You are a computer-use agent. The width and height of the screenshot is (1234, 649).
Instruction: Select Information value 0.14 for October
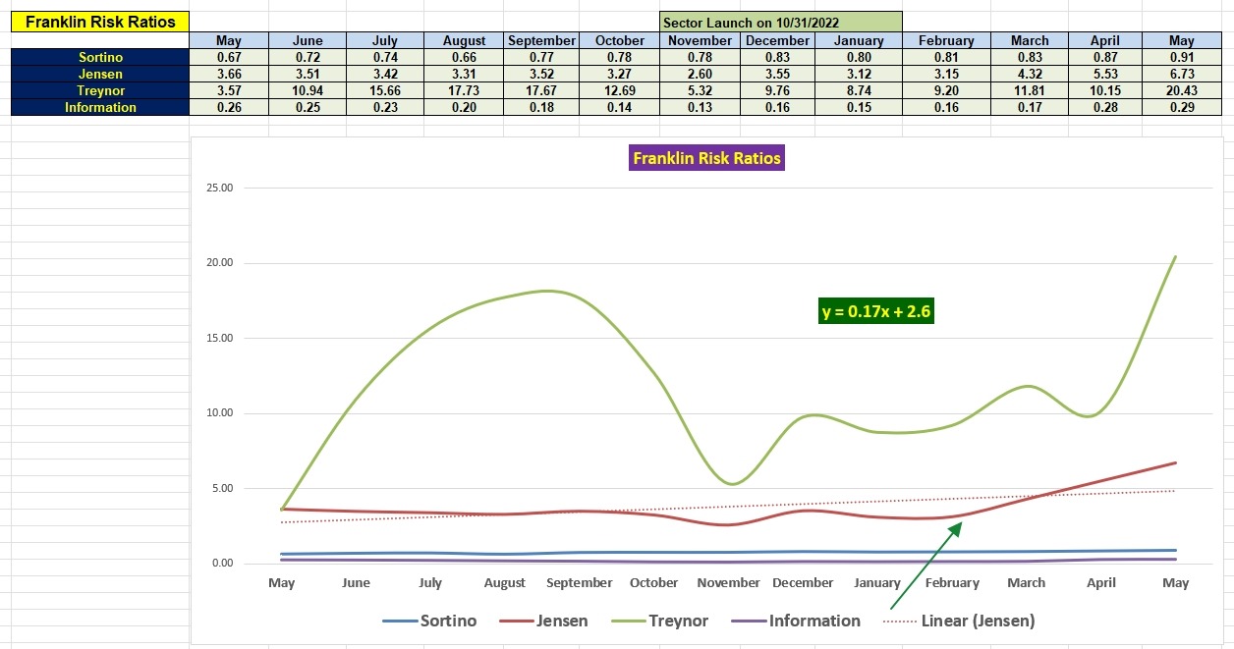[x=620, y=107]
